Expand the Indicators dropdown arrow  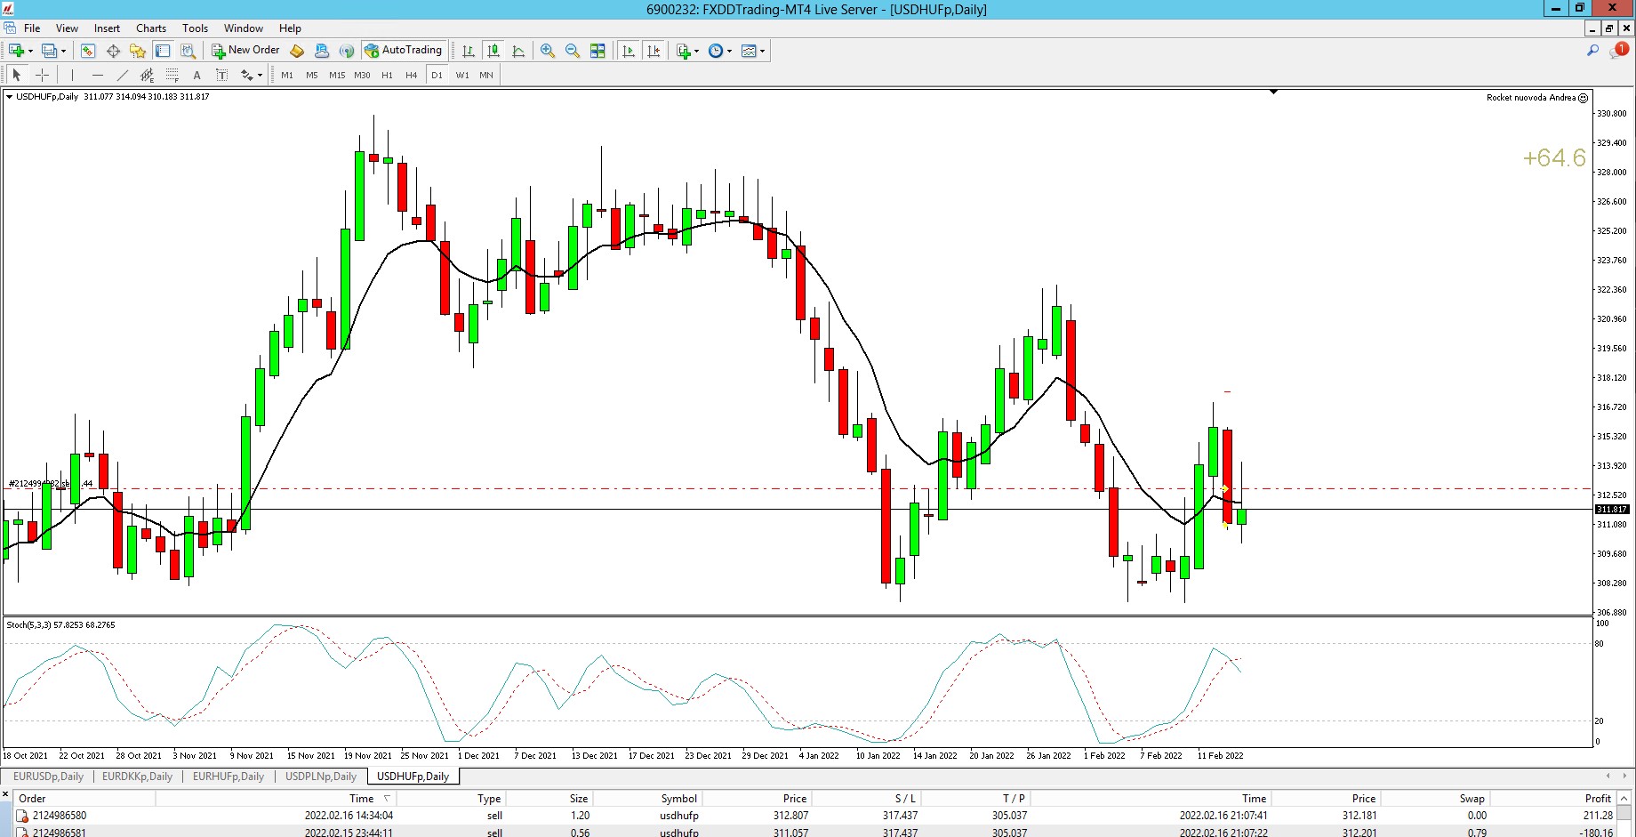(696, 51)
